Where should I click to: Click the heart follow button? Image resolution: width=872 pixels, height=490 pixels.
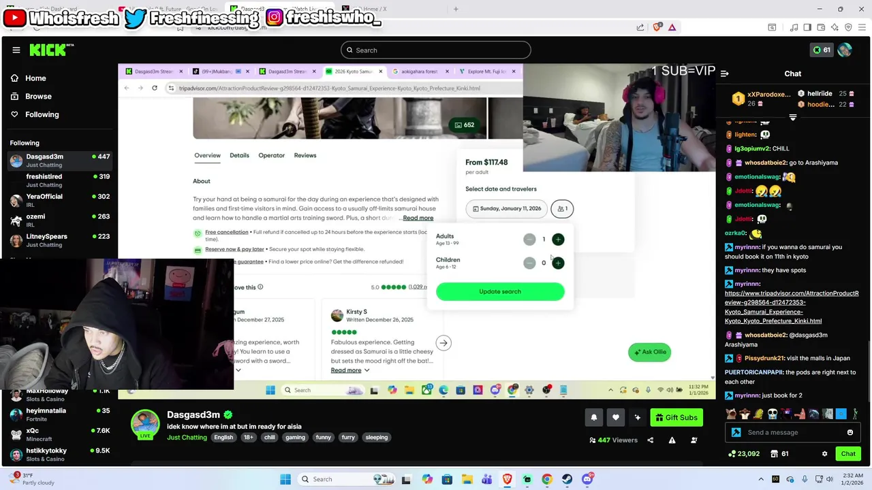pos(616,417)
